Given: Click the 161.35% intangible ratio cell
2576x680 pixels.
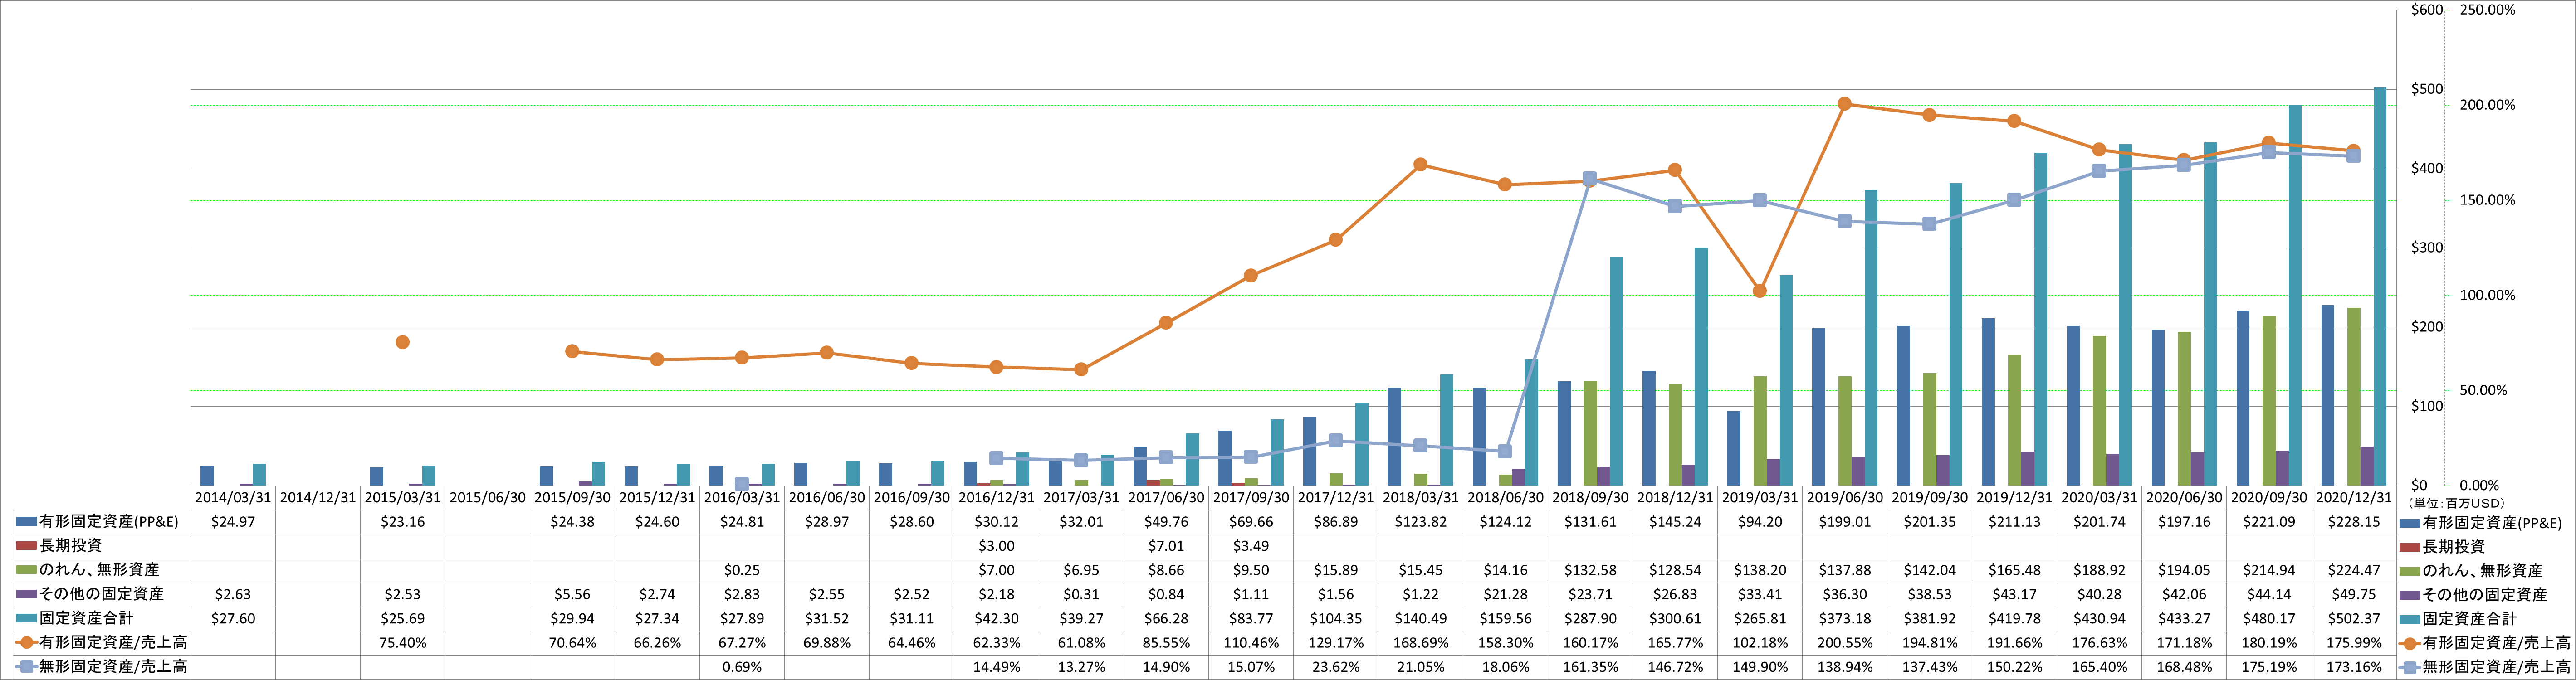Looking at the screenshot, I should pyautogui.click(x=1590, y=666).
